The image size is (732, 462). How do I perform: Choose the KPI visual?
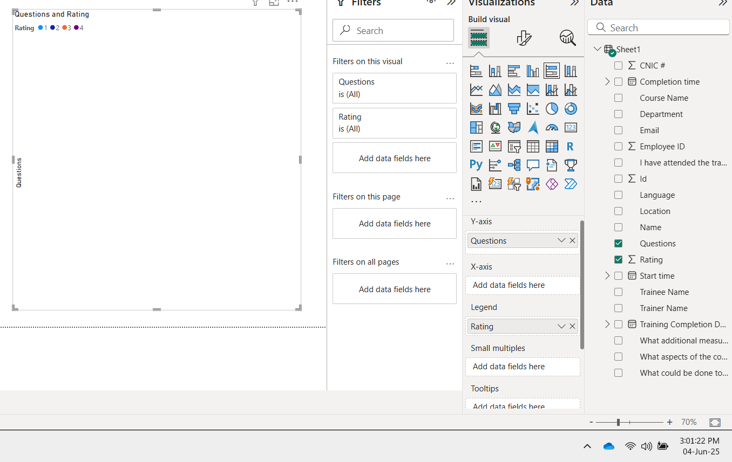495,146
